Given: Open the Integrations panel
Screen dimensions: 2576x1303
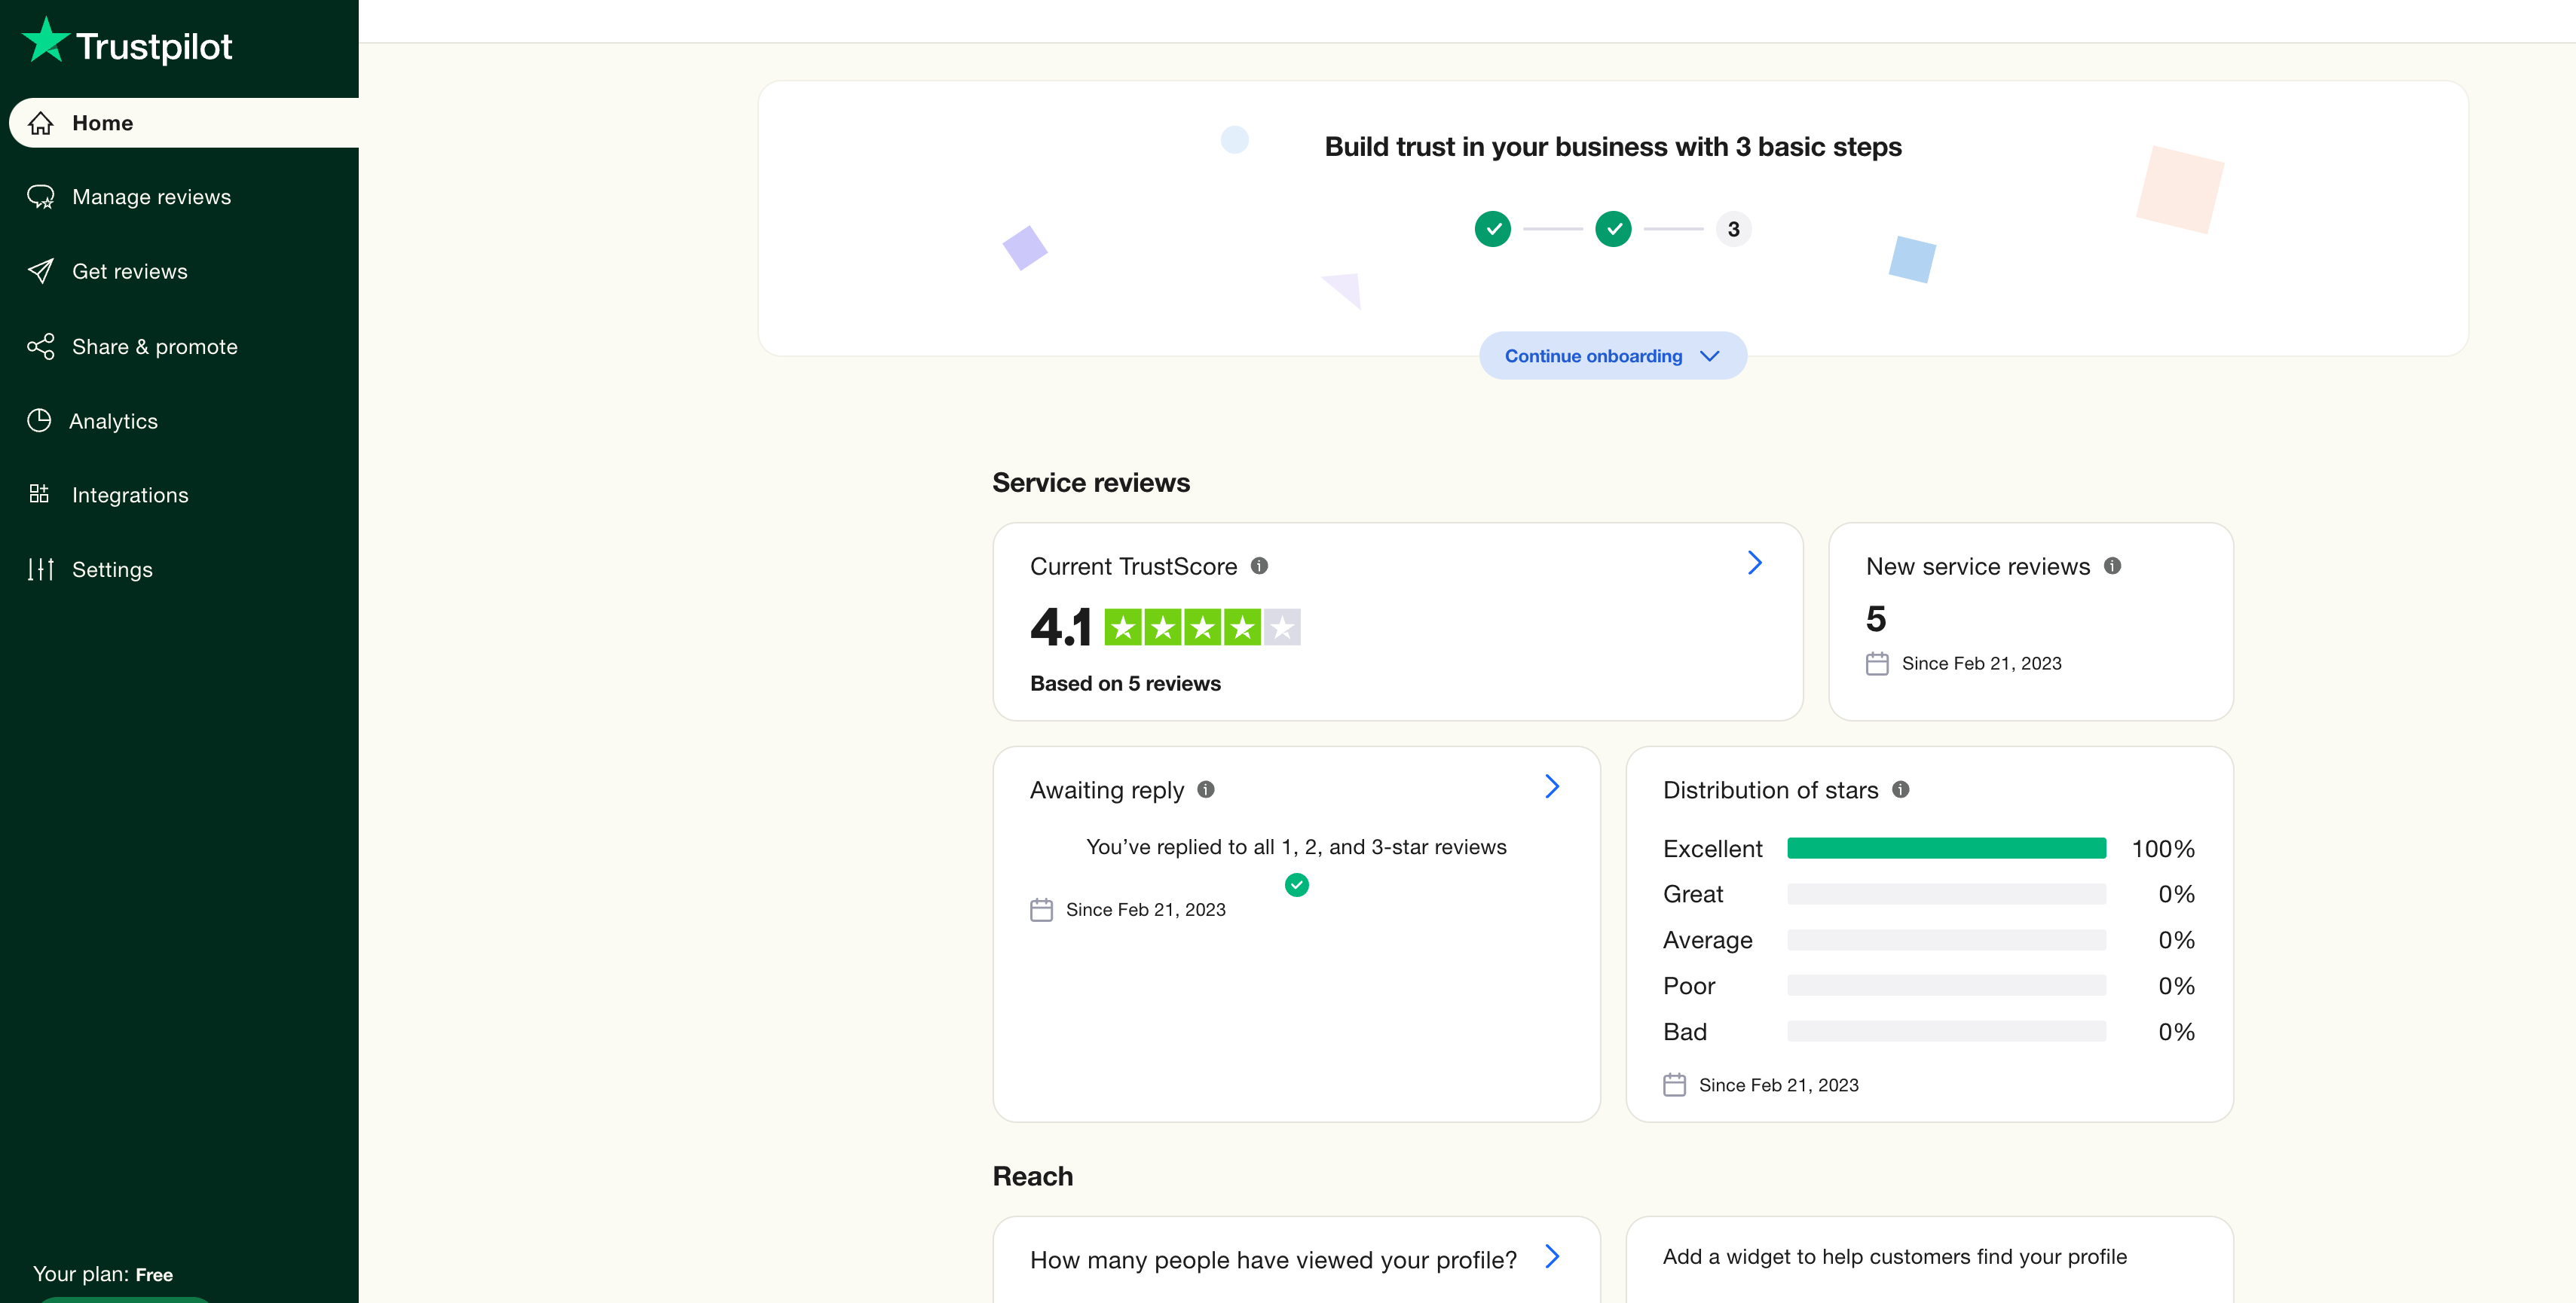Looking at the screenshot, I should click(130, 495).
